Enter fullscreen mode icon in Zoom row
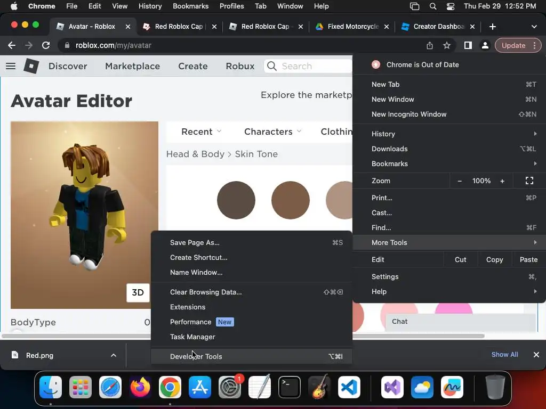Screen dimensions: 546x409 529,181
